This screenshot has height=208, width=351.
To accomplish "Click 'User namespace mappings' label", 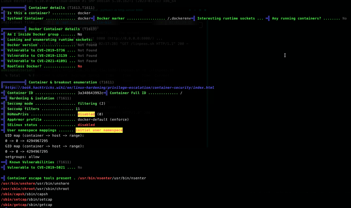I will point(32,130).
